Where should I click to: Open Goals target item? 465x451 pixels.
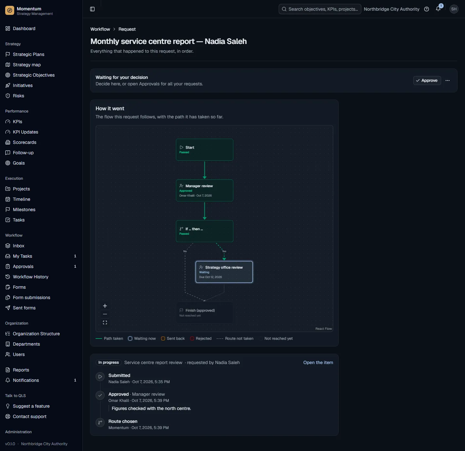pos(41,163)
